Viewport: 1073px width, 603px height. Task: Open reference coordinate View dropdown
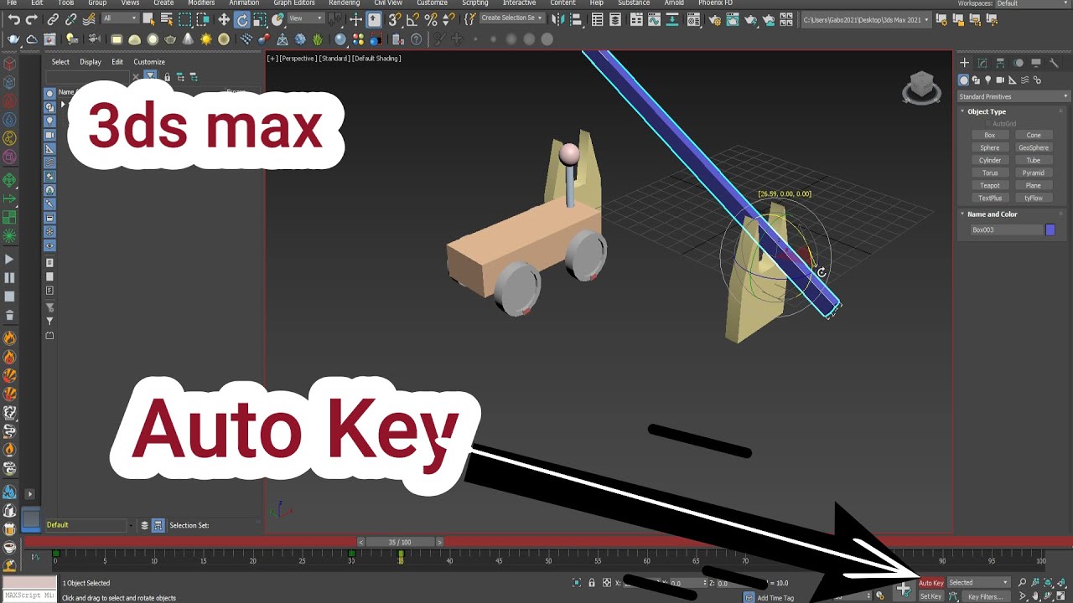point(307,18)
